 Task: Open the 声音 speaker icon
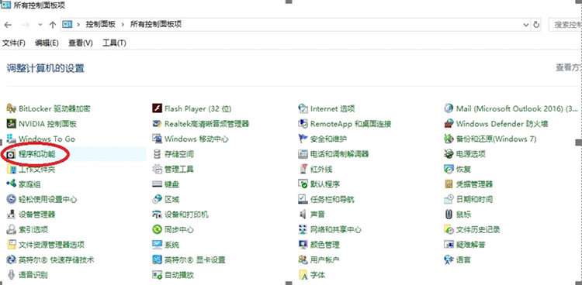click(303, 215)
